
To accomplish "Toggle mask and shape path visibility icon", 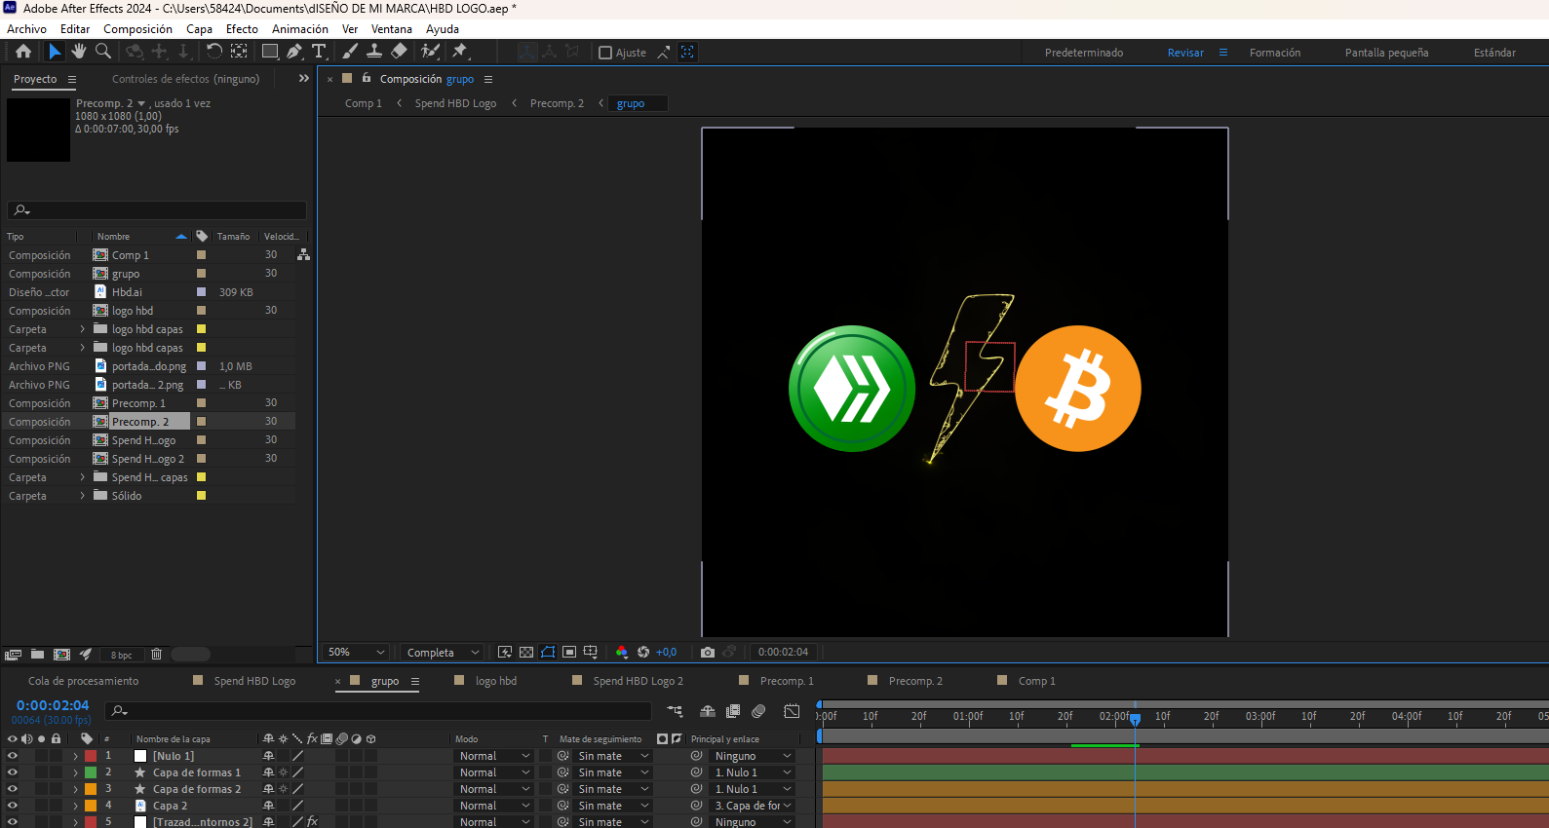I will click(548, 653).
